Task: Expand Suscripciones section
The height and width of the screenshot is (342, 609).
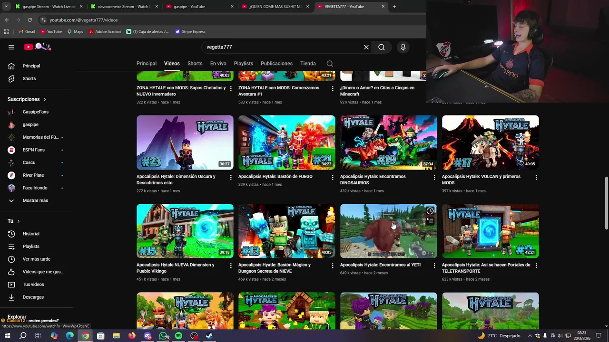Action: 27,99
